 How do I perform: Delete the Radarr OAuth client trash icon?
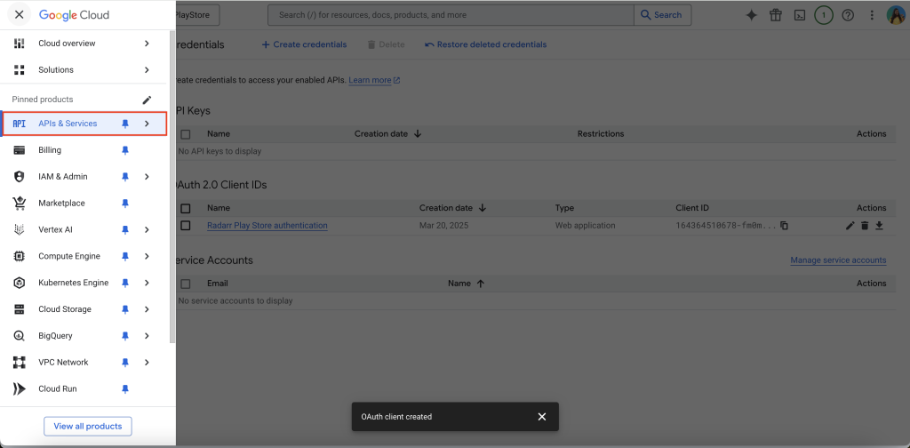point(865,226)
